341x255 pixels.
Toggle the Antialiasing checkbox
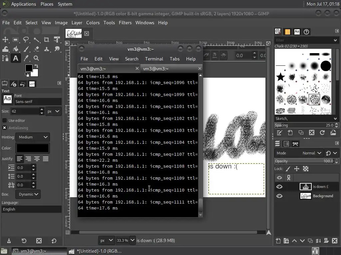click(x=4, y=128)
